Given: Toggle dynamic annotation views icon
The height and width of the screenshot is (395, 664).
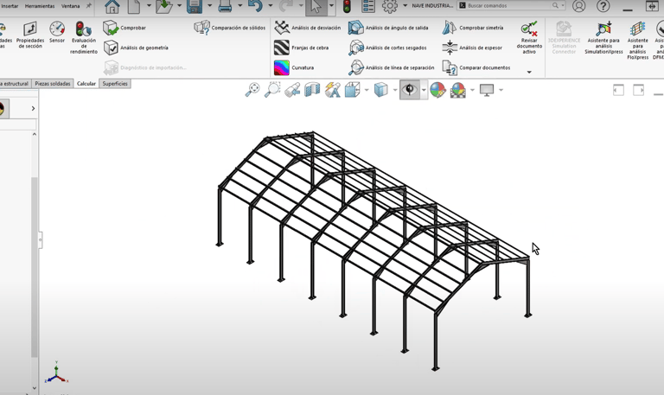Looking at the screenshot, I should tap(332, 90).
